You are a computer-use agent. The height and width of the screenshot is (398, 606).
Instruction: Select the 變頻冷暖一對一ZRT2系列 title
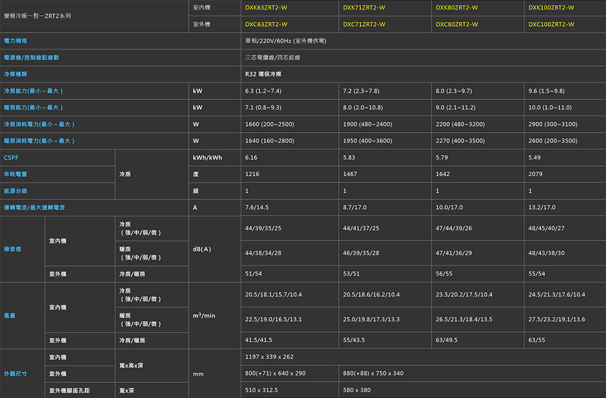tap(38, 16)
